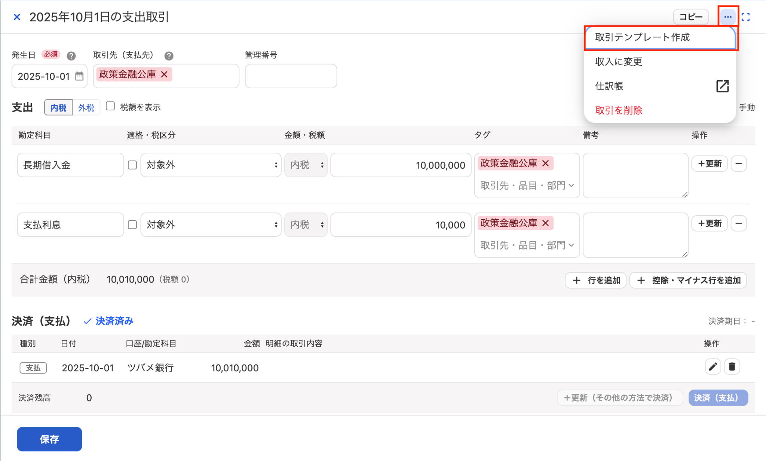Toggle the 税額を表示 checkbox
This screenshot has width=766, height=461.
[x=110, y=106]
